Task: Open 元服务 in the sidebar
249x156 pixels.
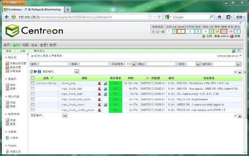Action: point(14,138)
